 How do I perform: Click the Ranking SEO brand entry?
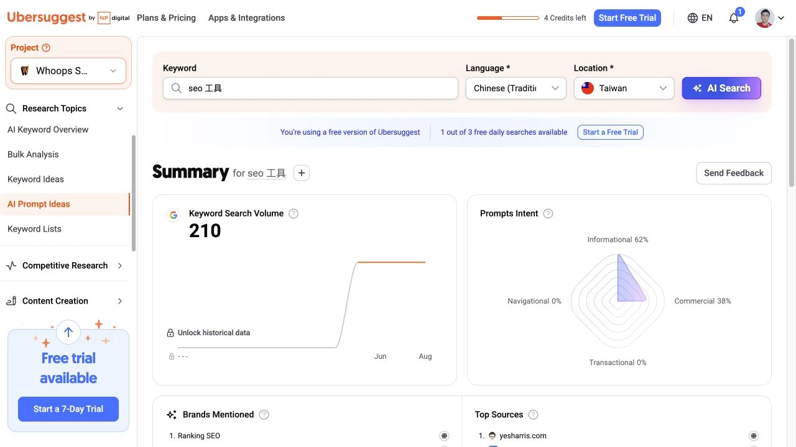coord(199,436)
